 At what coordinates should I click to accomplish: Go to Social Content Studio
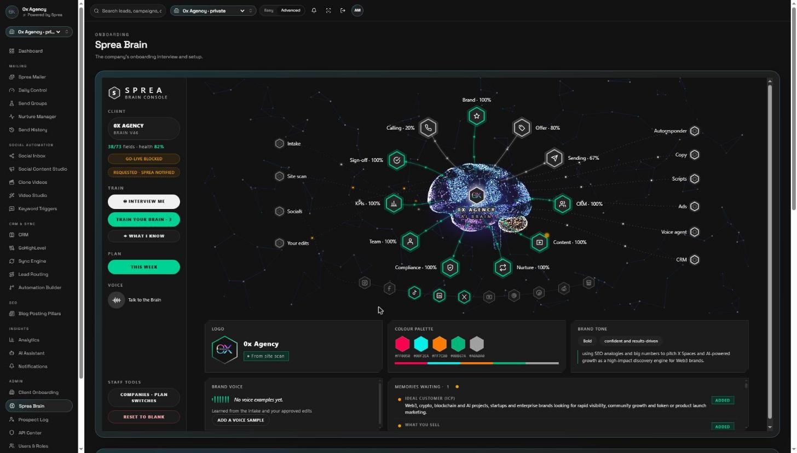[38, 169]
